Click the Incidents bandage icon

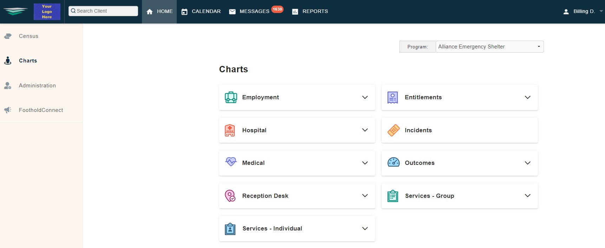point(393,130)
